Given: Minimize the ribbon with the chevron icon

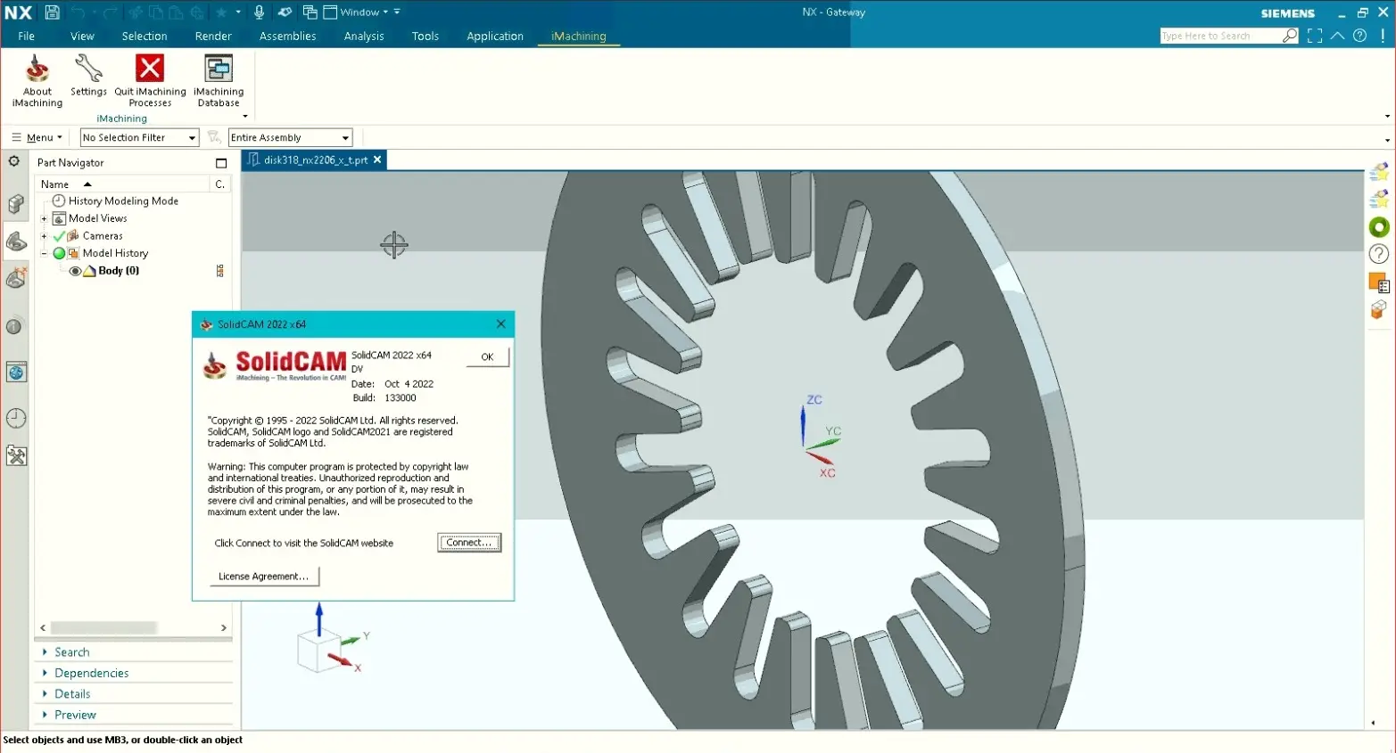Looking at the screenshot, I should (x=1337, y=36).
